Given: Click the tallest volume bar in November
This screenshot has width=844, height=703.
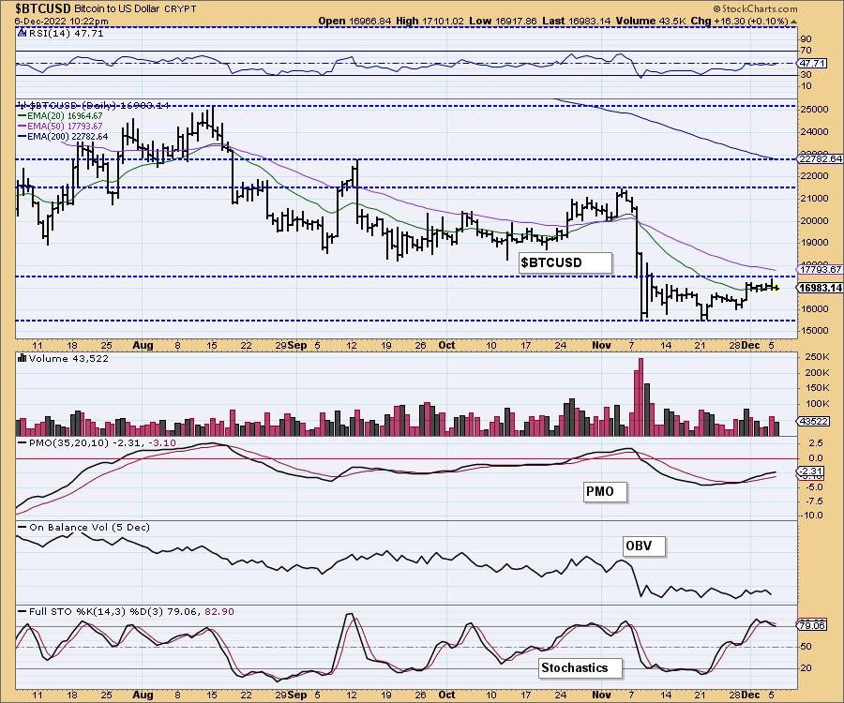Looking at the screenshot, I should coord(641,396).
